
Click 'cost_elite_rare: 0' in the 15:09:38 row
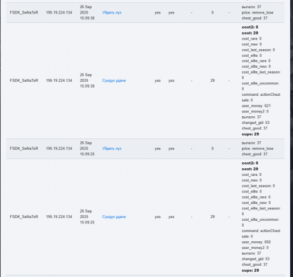(x=256, y=61)
